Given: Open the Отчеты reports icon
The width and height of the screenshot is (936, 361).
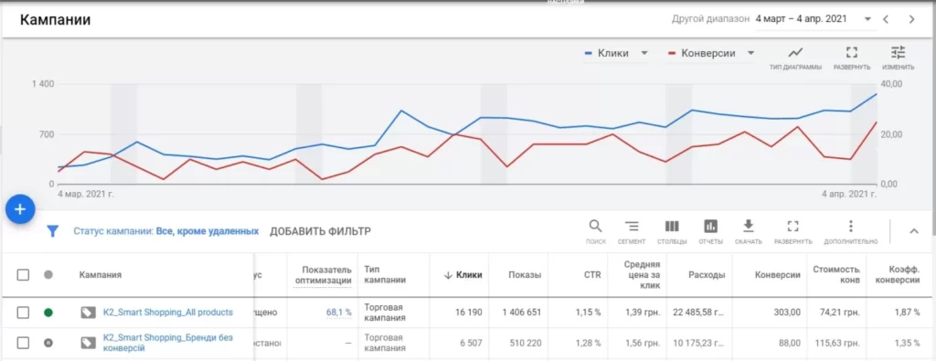Looking at the screenshot, I should pyautogui.click(x=710, y=226).
